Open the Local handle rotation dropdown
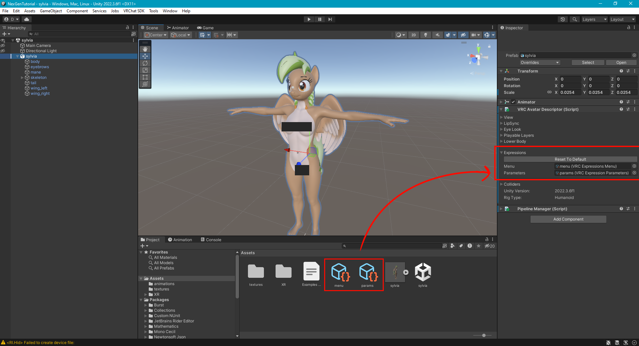The width and height of the screenshot is (639, 346). (181, 35)
